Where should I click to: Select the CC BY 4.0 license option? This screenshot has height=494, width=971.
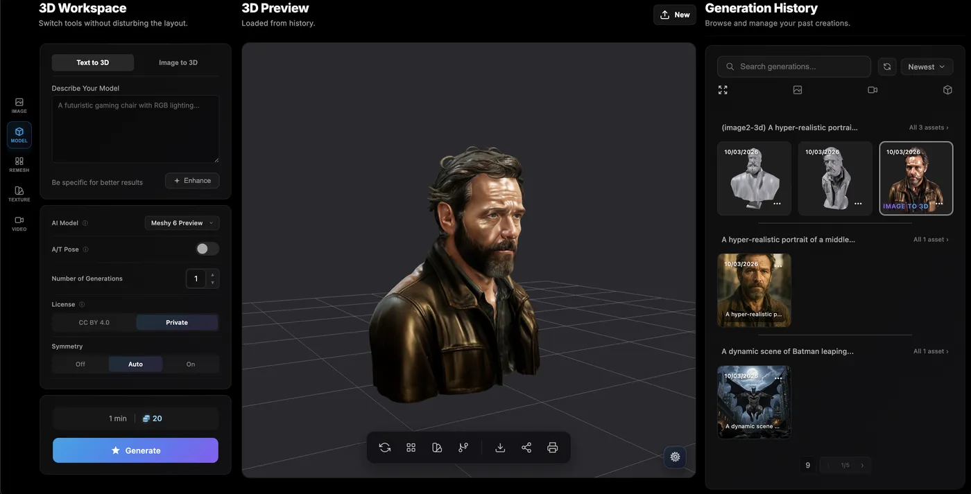tap(94, 322)
